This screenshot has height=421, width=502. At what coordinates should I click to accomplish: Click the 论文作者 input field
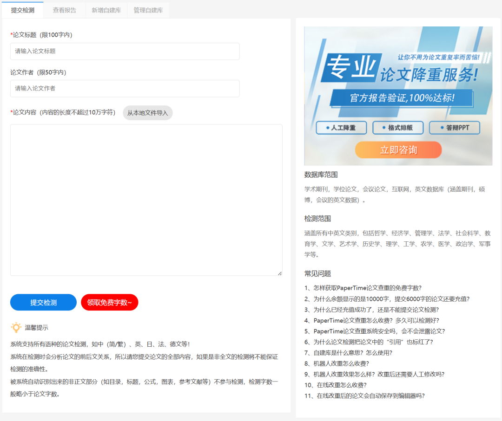[x=125, y=89]
